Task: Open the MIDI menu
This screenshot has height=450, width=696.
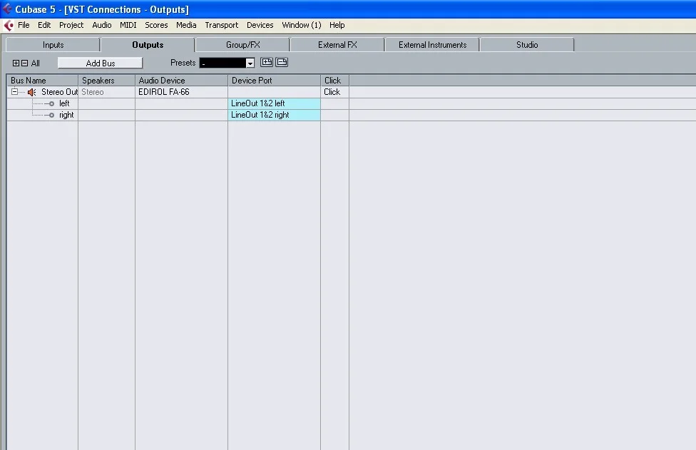Action: [x=128, y=25]
